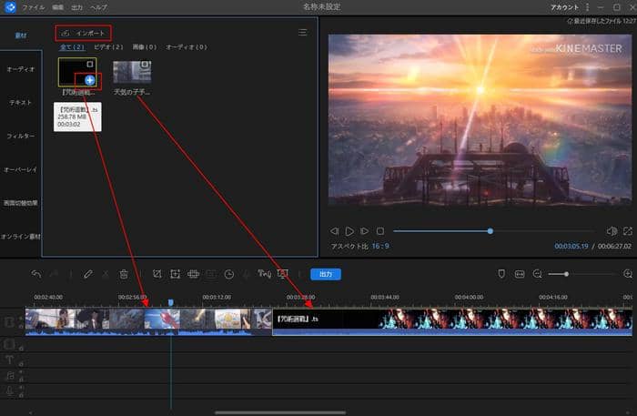This screenshot has width=637, height=416.
Task: Open the テキスト sidebar section
Action: (x=21, y=103)
